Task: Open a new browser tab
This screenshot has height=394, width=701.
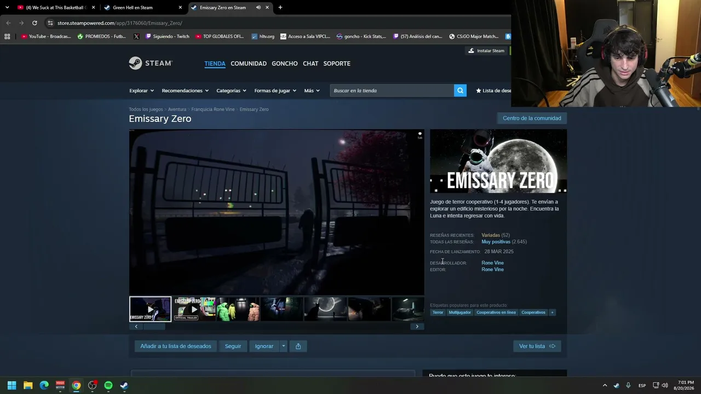Action: 280,8
